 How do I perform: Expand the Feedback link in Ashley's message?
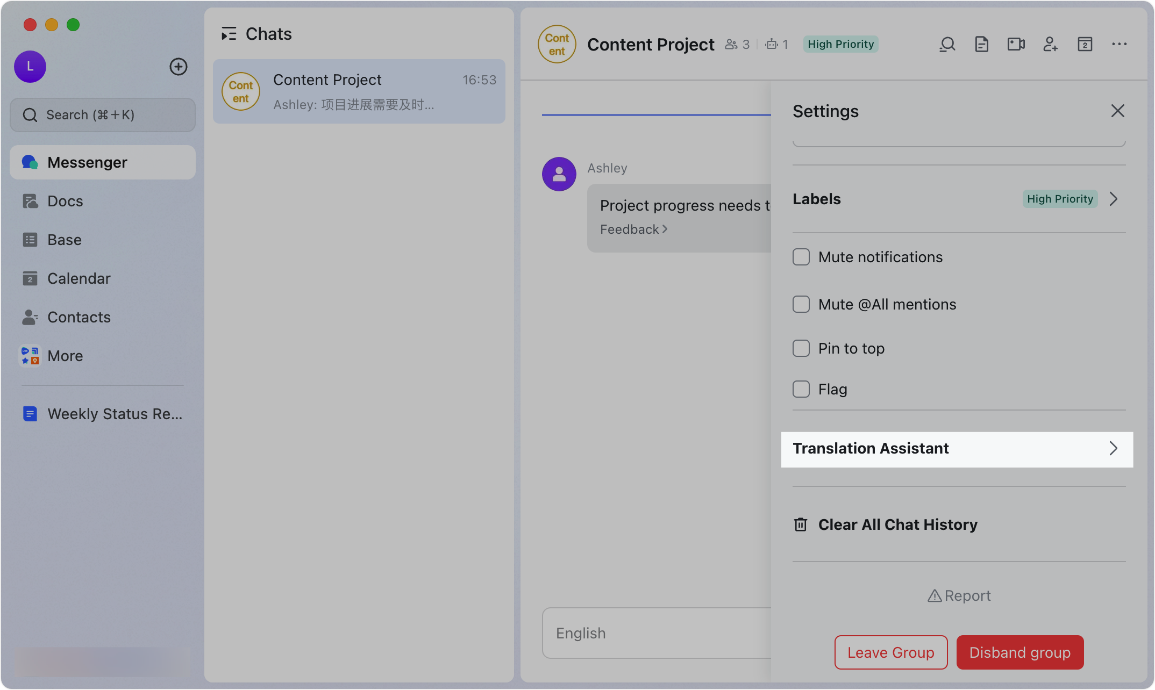(633, 229)
